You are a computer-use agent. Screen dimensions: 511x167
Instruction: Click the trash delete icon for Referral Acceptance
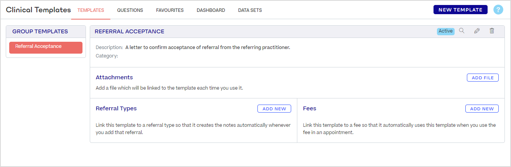pyautogui.click(x=492, y=31)
